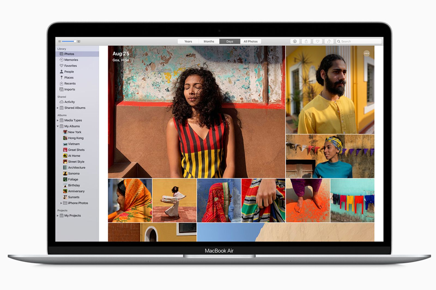The width and height of the screenshot is (436, 290).
Task: Click the thumbnail zoom slider
Action: tap(69, 41)
